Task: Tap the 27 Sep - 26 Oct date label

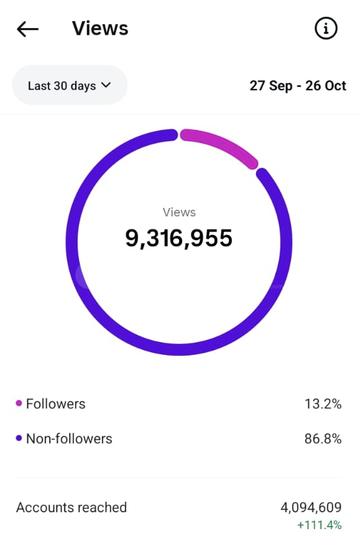Action: 298,86
